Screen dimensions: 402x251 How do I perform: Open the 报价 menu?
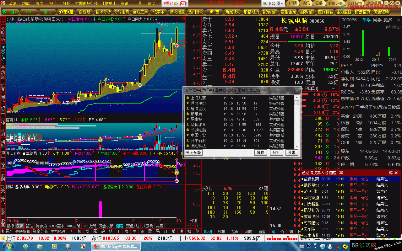tap(53, 3)
